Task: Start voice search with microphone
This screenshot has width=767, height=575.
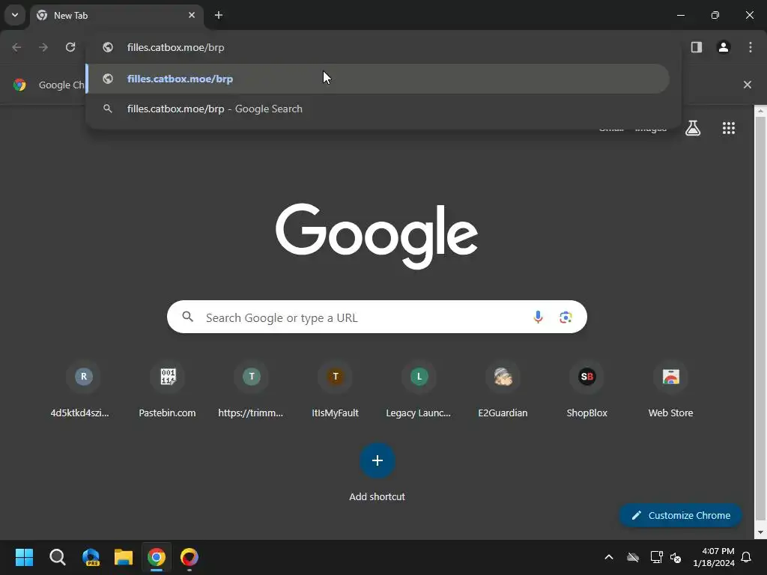Action: pos(538,317)
